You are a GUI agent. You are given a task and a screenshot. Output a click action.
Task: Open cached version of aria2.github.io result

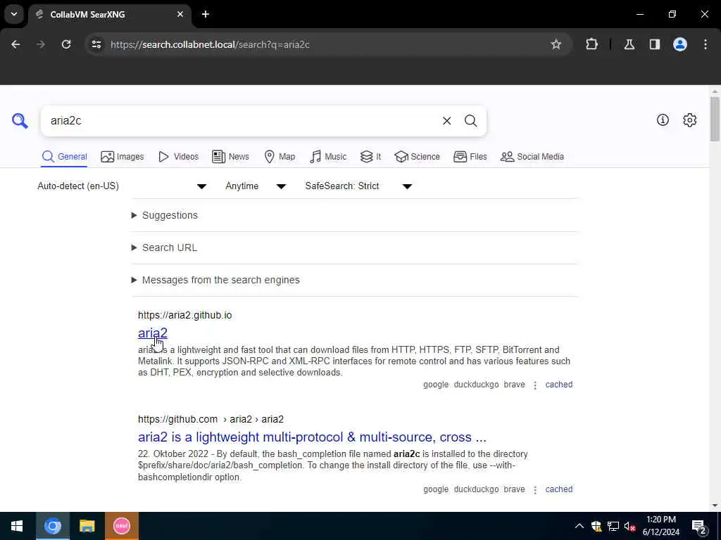coord(558,385)
